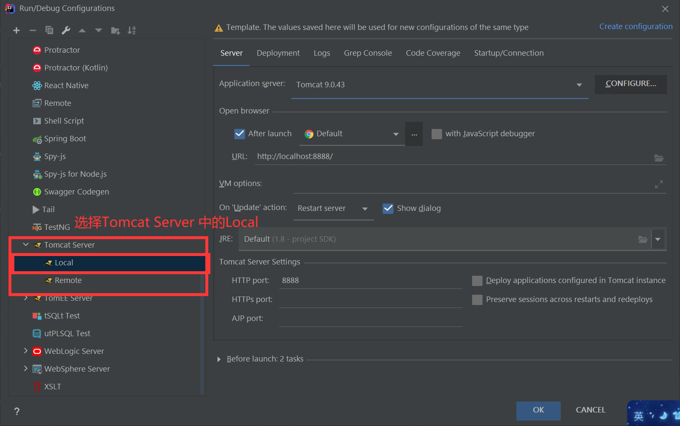Screen dimensions: 680x426
Task: Click the Move Up arrow icon
Action: tap(82, 30)
